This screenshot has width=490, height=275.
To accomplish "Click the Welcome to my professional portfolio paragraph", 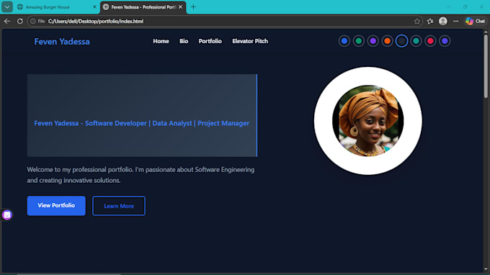I will coord(141,175).
